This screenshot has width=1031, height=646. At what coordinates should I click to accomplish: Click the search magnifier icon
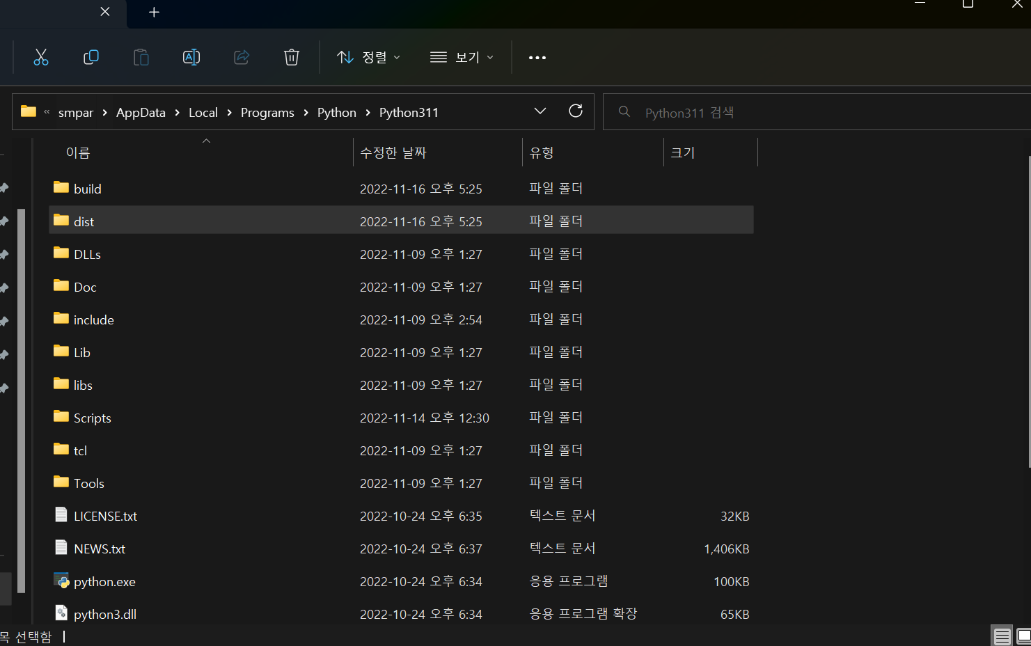pos(624,111)
